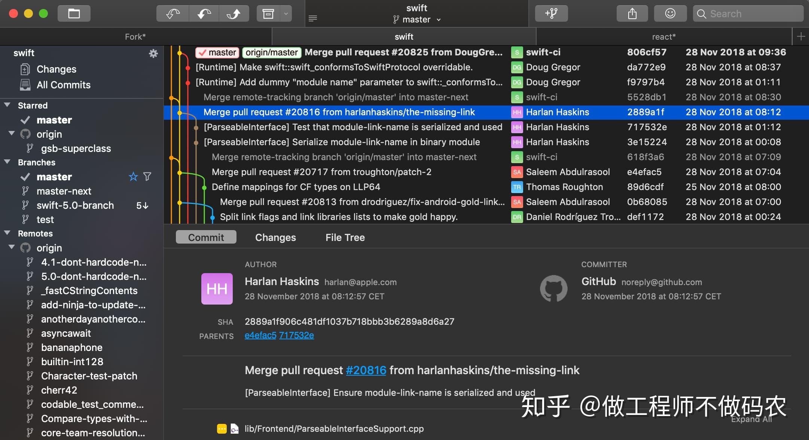The width and height of the screenshot is (809, 440).
Task: Click the Stash archive icon
Action: [268, 14]
